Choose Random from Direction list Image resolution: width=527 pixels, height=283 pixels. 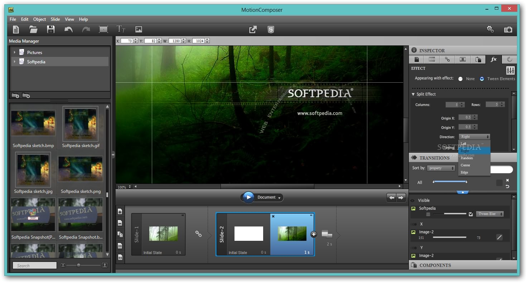pos(474,158)
